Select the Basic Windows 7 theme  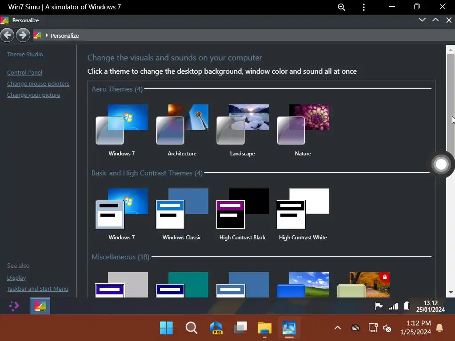(122, 214)
